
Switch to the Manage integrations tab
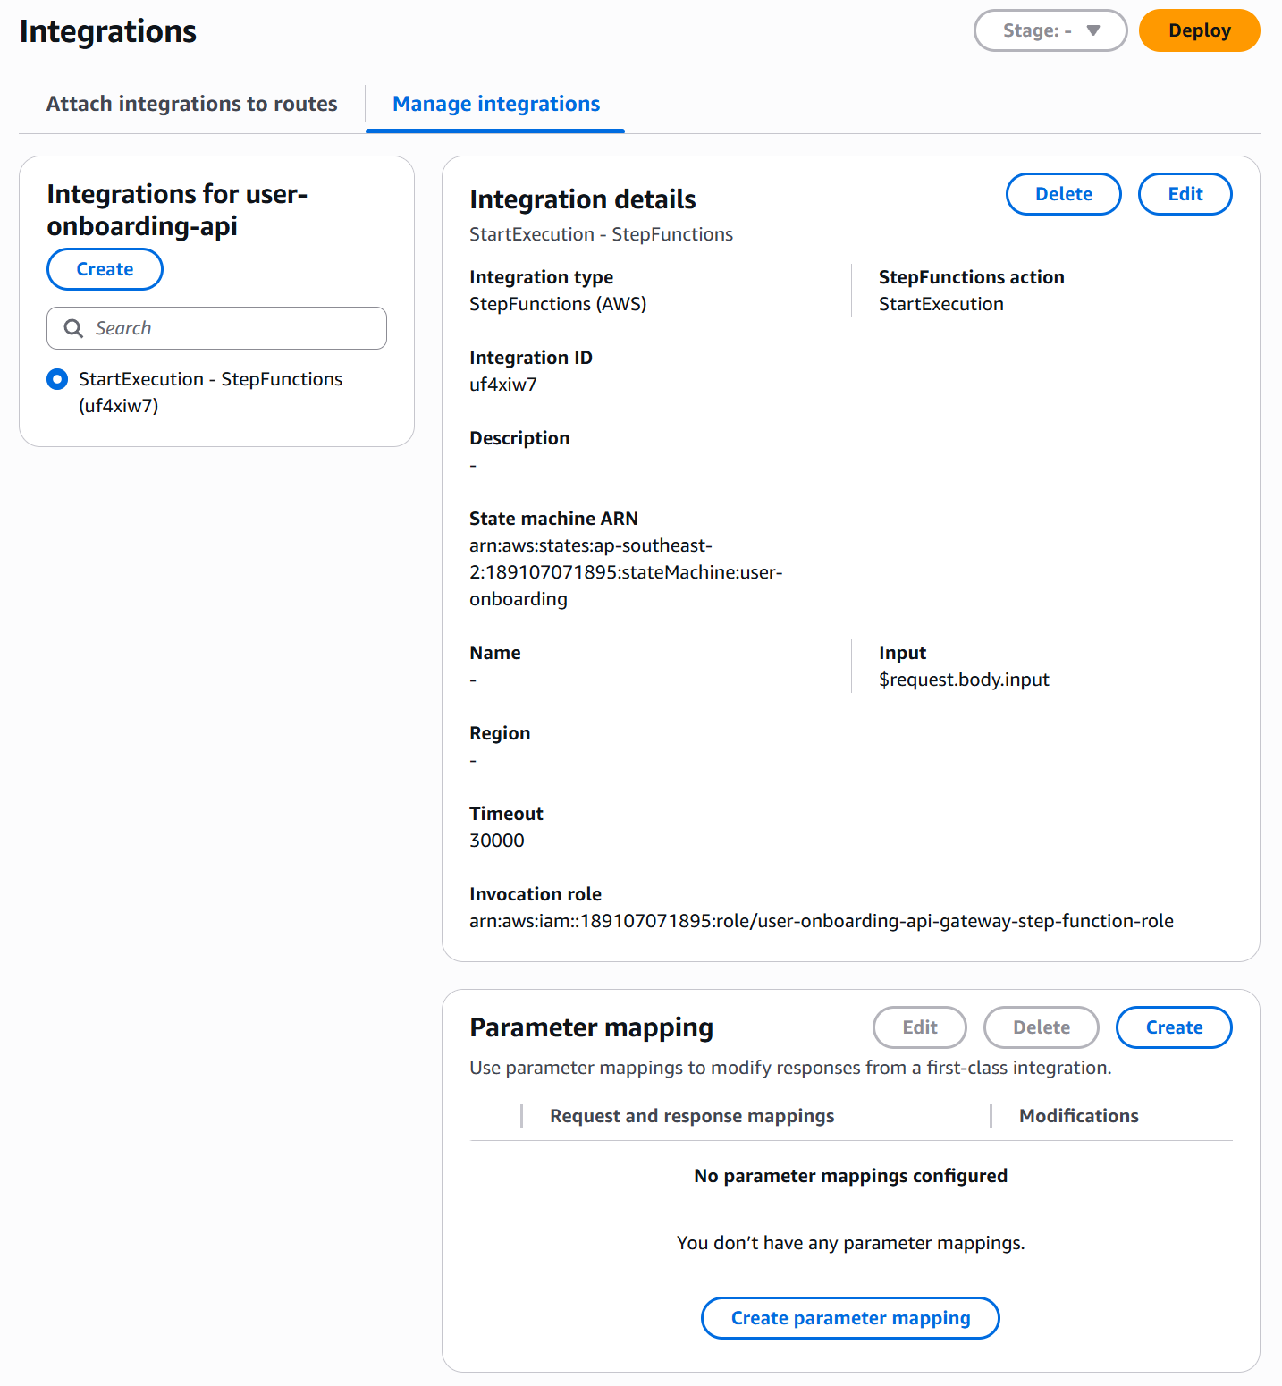coord(495,104)
